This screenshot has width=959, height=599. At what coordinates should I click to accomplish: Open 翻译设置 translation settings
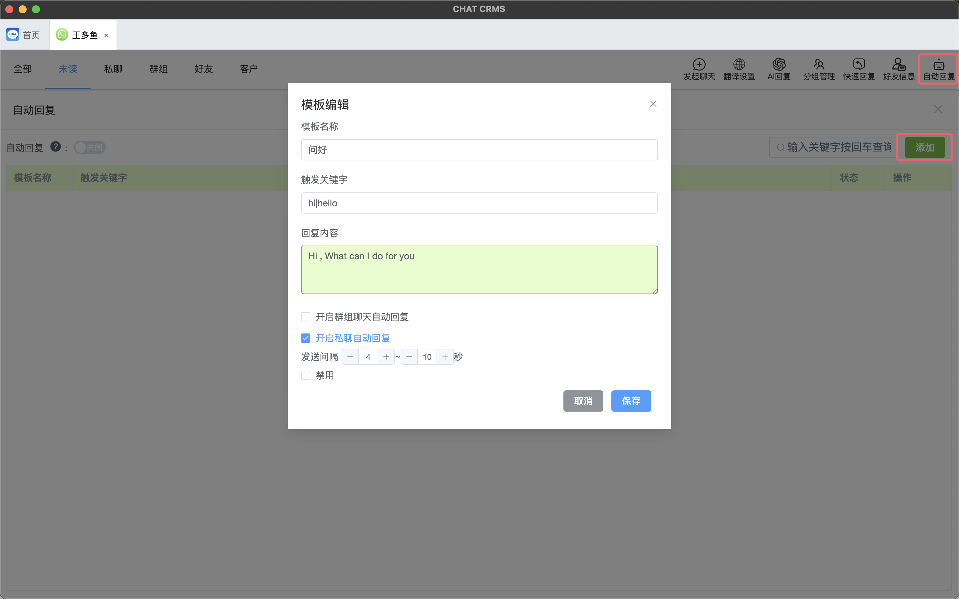(x=739, y=69)
